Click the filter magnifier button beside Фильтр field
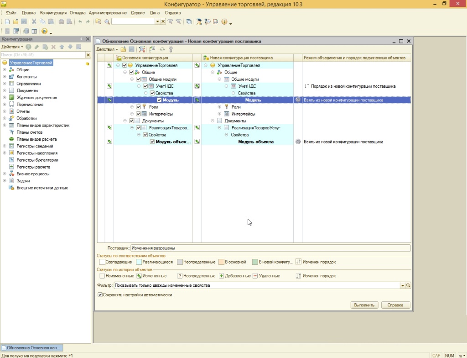Image resolution: width=467 pixels, height=358 pixels. [x=408, y=285]
